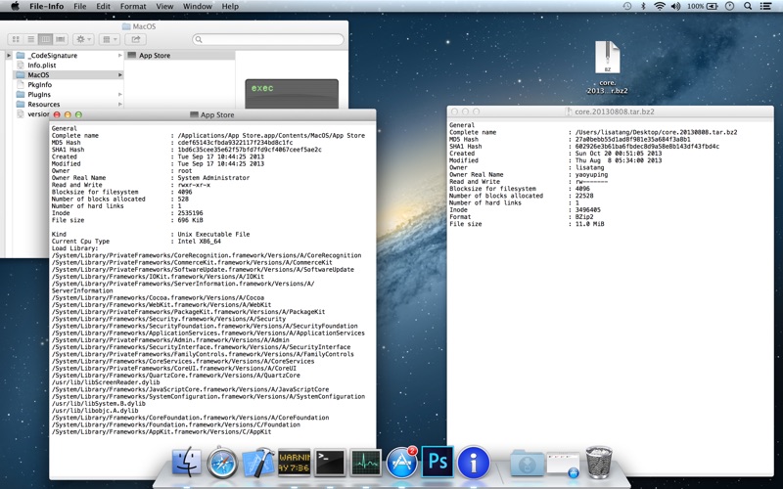
Task: Open the Window menu
Action: [x=198, y=6]
